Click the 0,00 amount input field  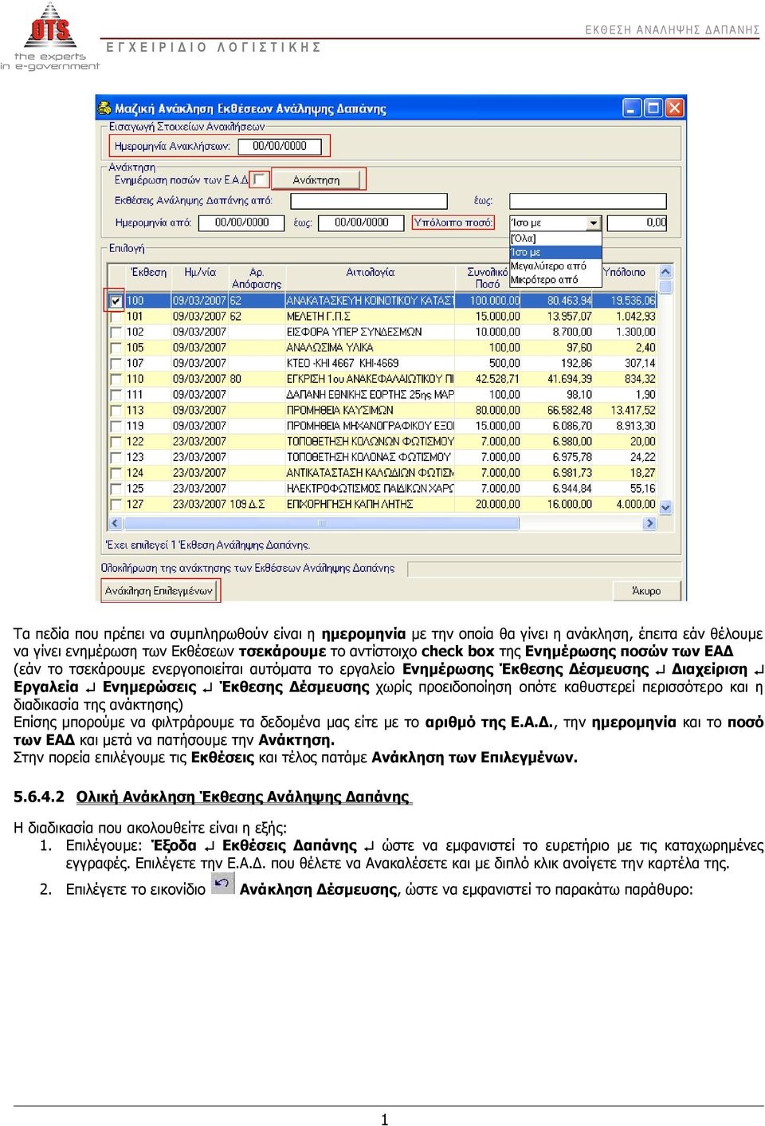[x=637, y=223]
